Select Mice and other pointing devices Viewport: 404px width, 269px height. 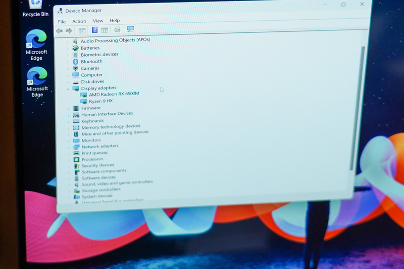115,133
